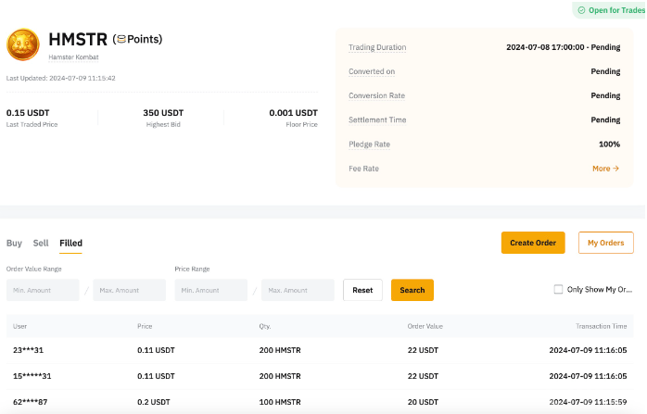Switch to the Buy tab

coord(14,243)
